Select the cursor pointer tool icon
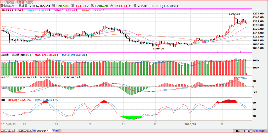268x133 pixels. 248,131
